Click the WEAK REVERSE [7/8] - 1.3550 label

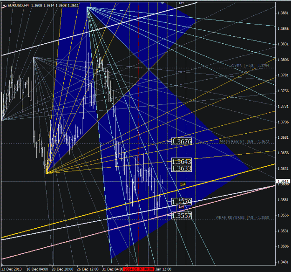coord(242,218)
